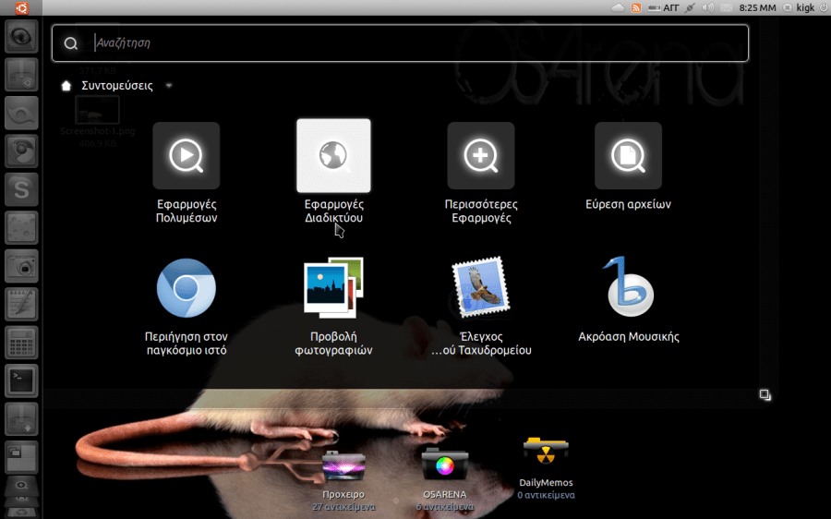The width and height of the screenshot is (831, 519).
Task: Open the calculator from the launcher
Action: point(22,343)
